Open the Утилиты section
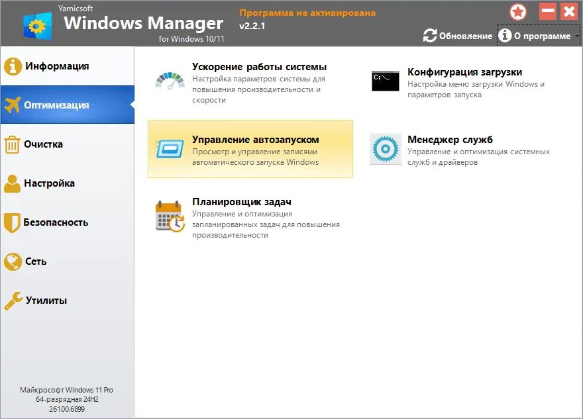The width and height of the screenshot is (583, 419). click(x=68, y=300)
